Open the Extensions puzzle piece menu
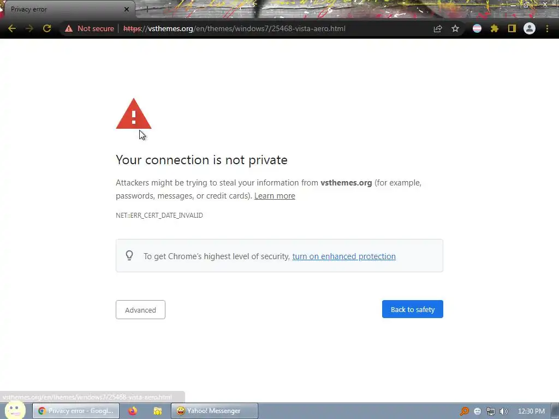Image resolution: width=559 pixels, height=419 pixels. 495,28
